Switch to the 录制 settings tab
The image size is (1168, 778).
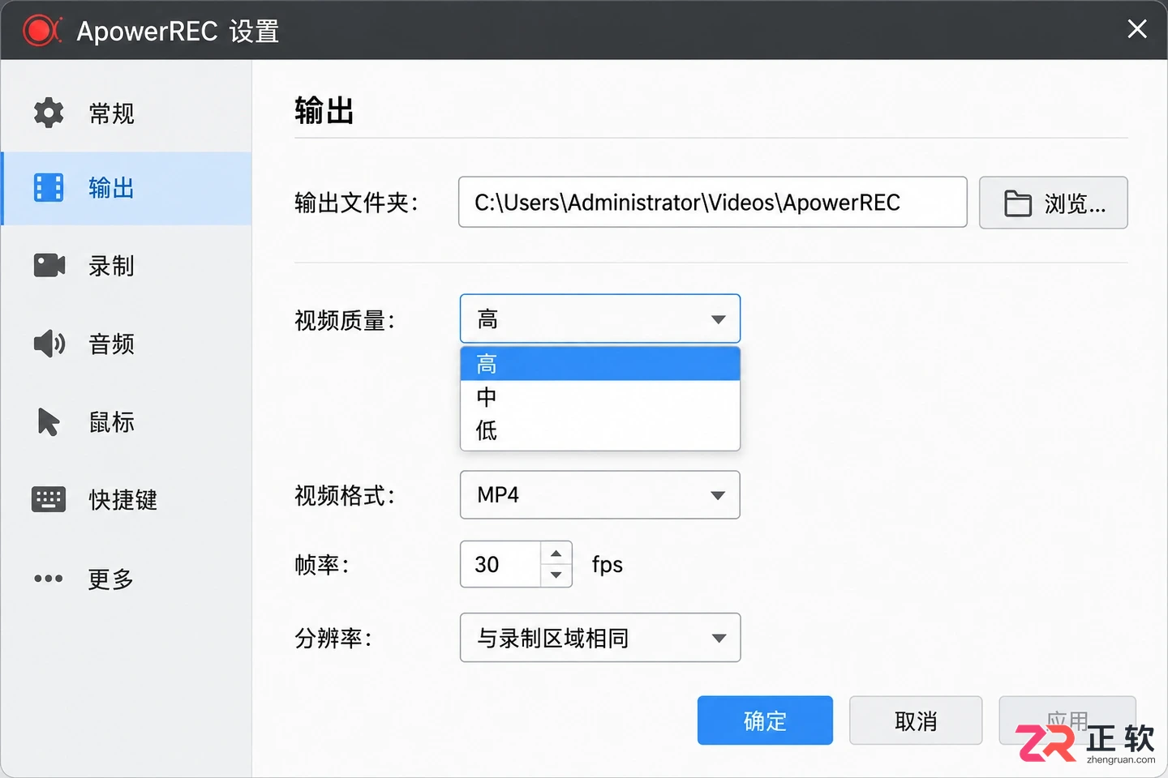tap(126, 265)
